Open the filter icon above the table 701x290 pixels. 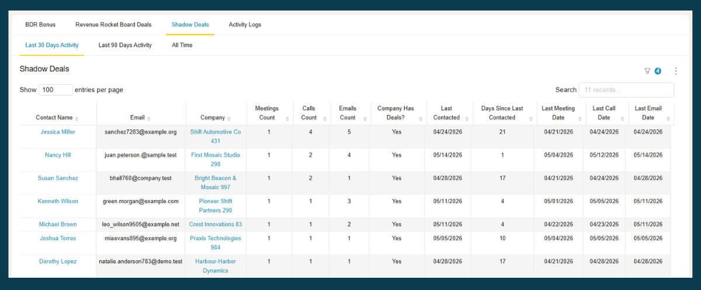point(647,71)
